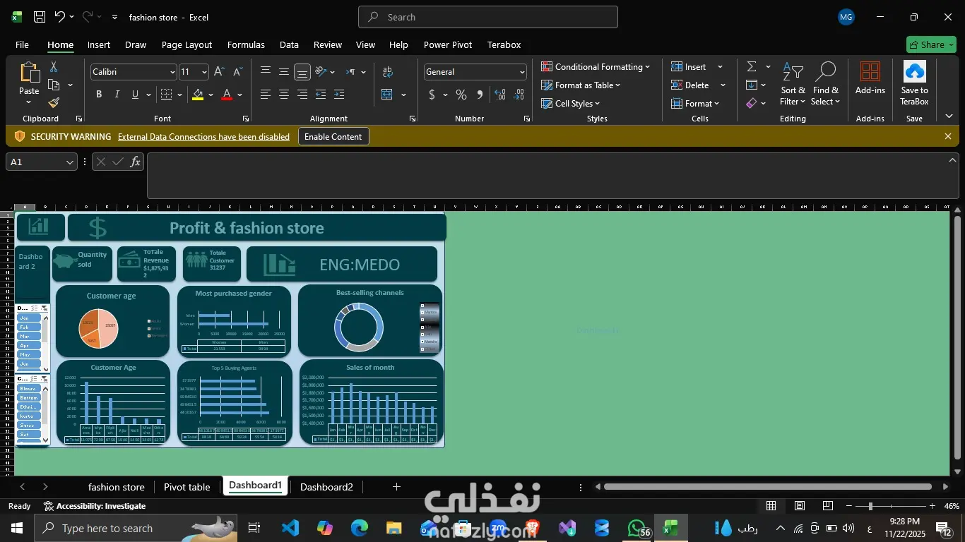Click the Fill down-arrow icon in Editing
This screenshot has height=542, width=965.
click(x=752, y=85)
